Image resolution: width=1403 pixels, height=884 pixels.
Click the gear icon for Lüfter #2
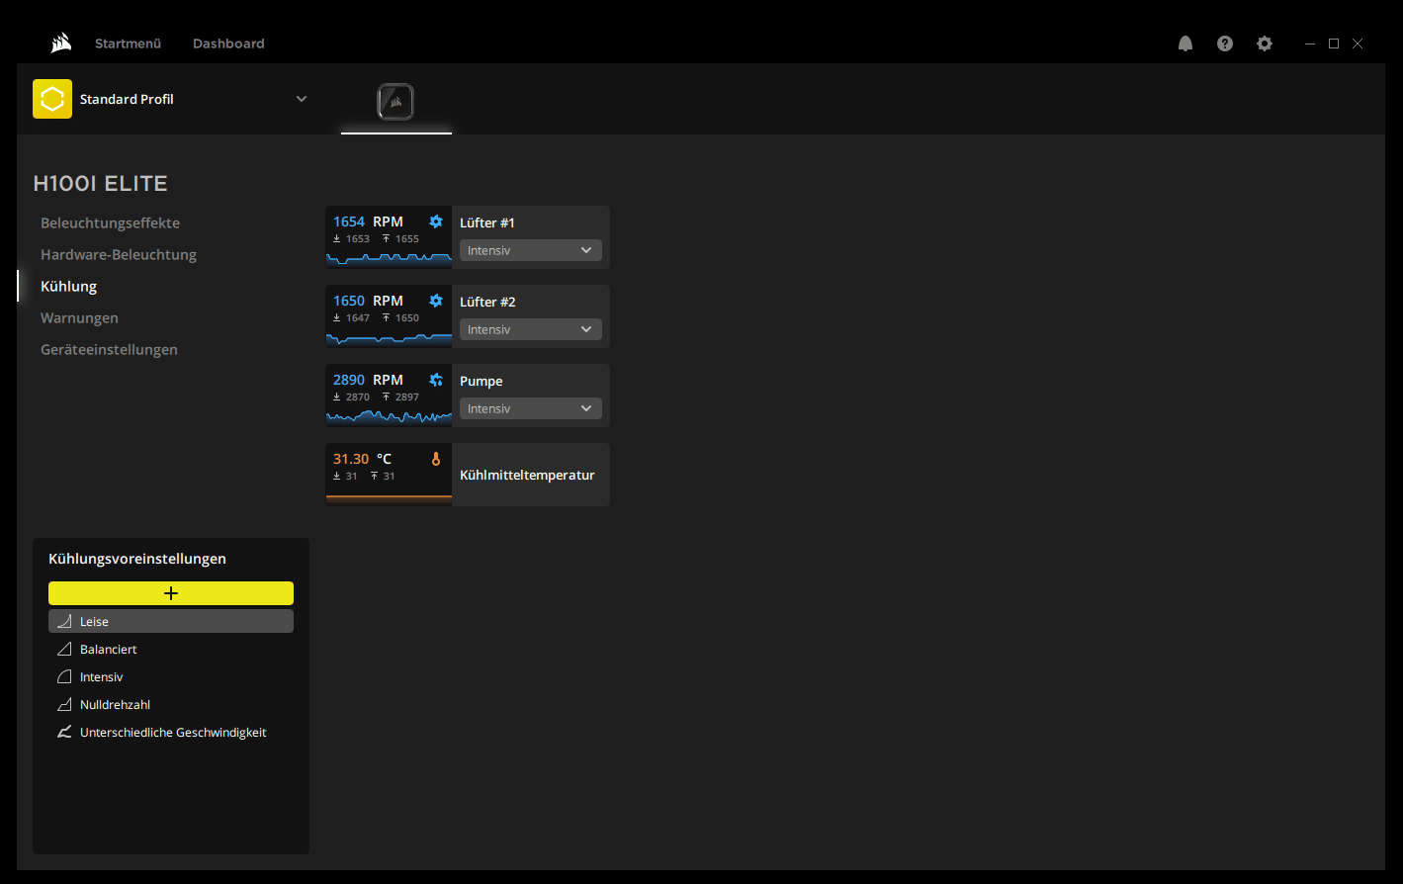(436, 301)
